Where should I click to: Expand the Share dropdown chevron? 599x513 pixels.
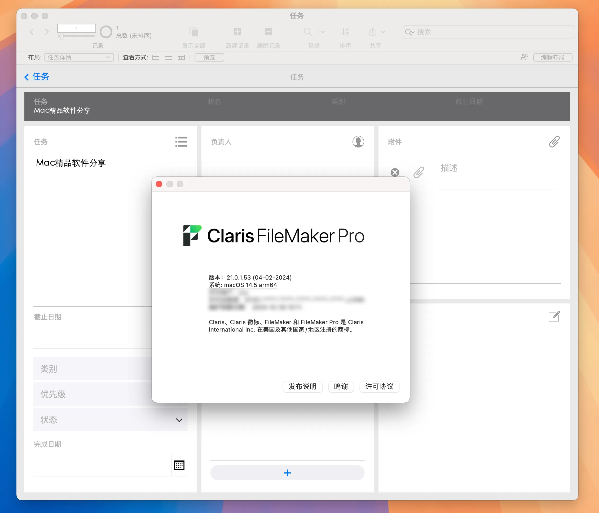coord(383,32)
